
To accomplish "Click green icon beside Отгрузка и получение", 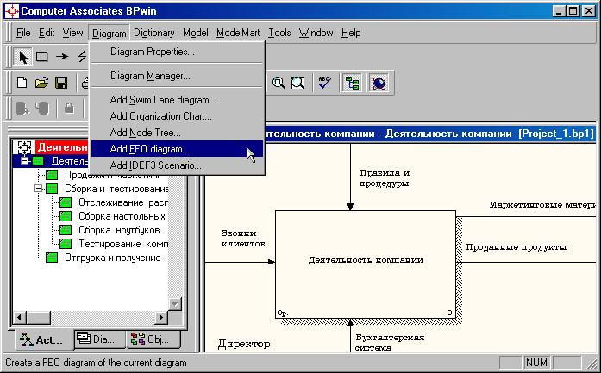I will tap(52, 258).
